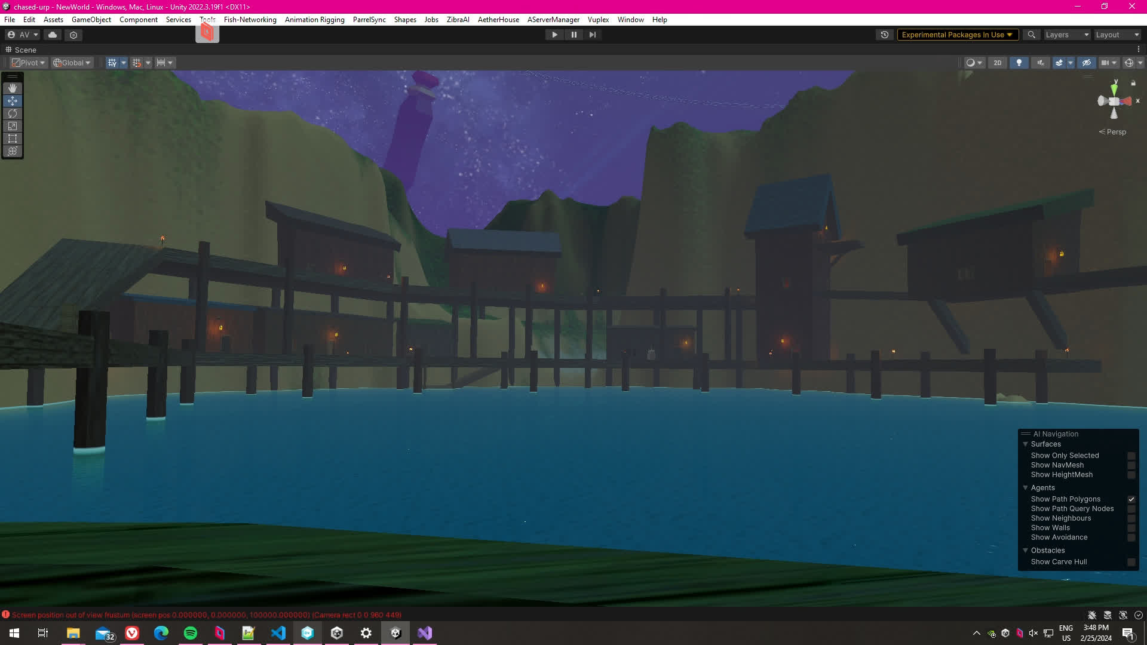
Task: Toggle 2D scene view mode
Action: tap(997, 63)
